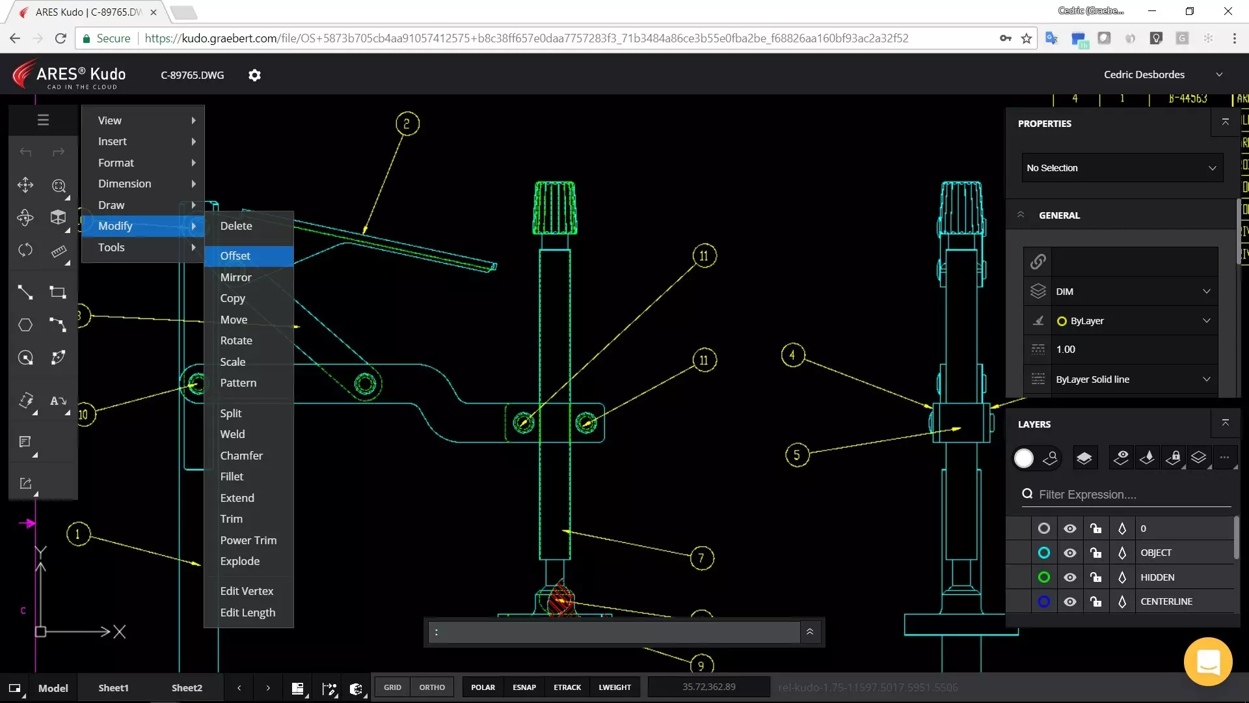Select the Rectangle draw tool
The image size is (1249, 703).
(x=58, y=292)
